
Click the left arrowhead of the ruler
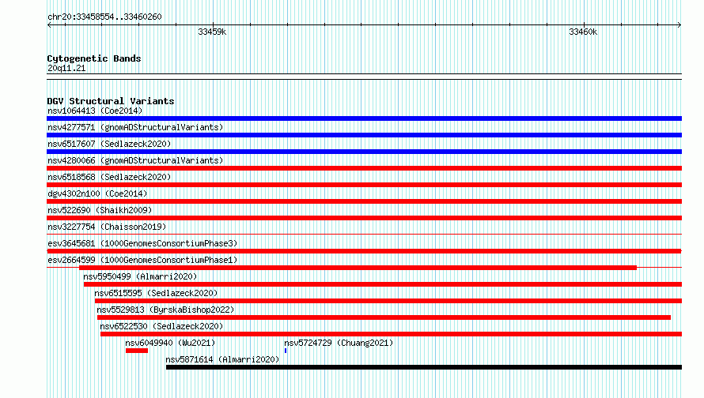coord(49,24)
